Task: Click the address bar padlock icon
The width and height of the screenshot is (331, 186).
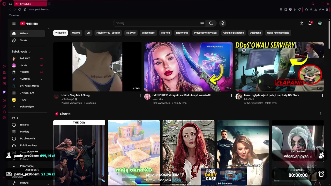Action: (x=25, y=10)
